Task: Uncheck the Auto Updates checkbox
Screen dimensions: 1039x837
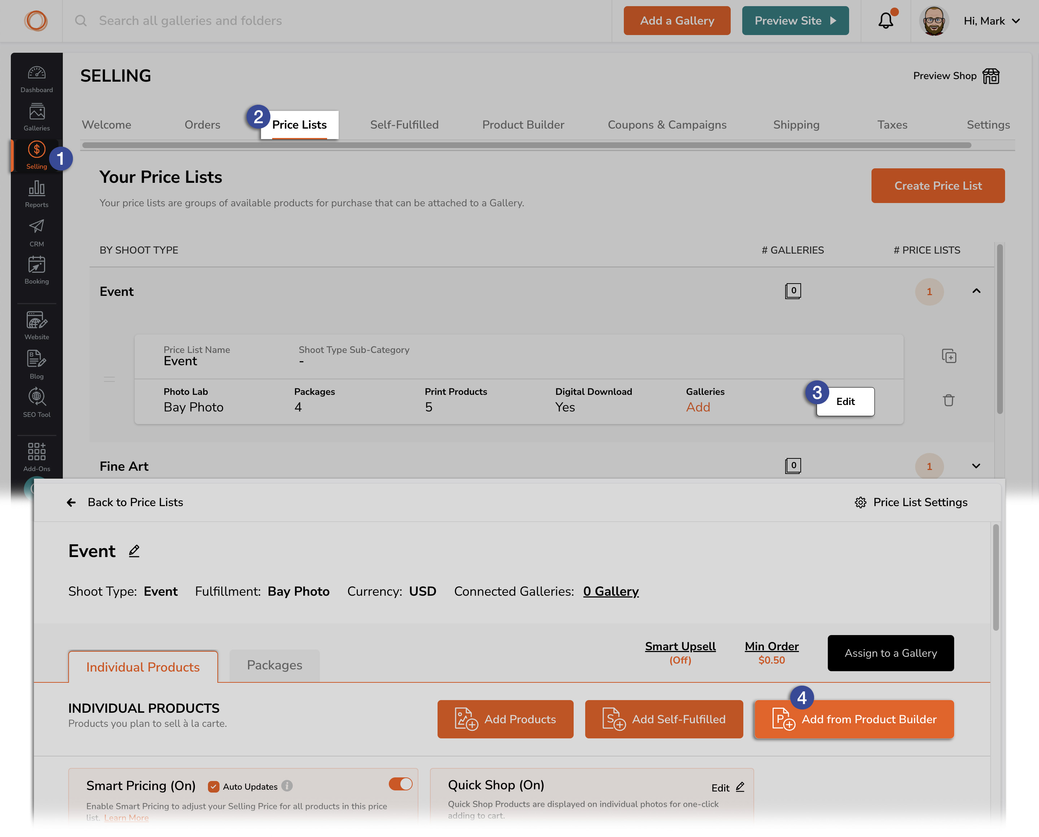Action: click(213, 786)
